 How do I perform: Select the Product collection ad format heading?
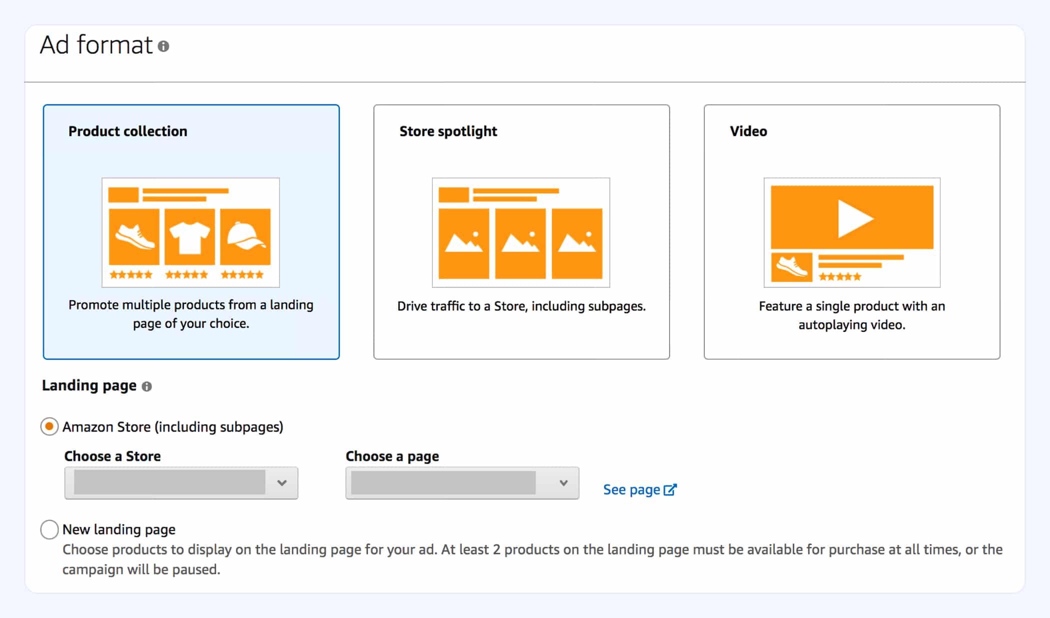[x=128, y=131]
